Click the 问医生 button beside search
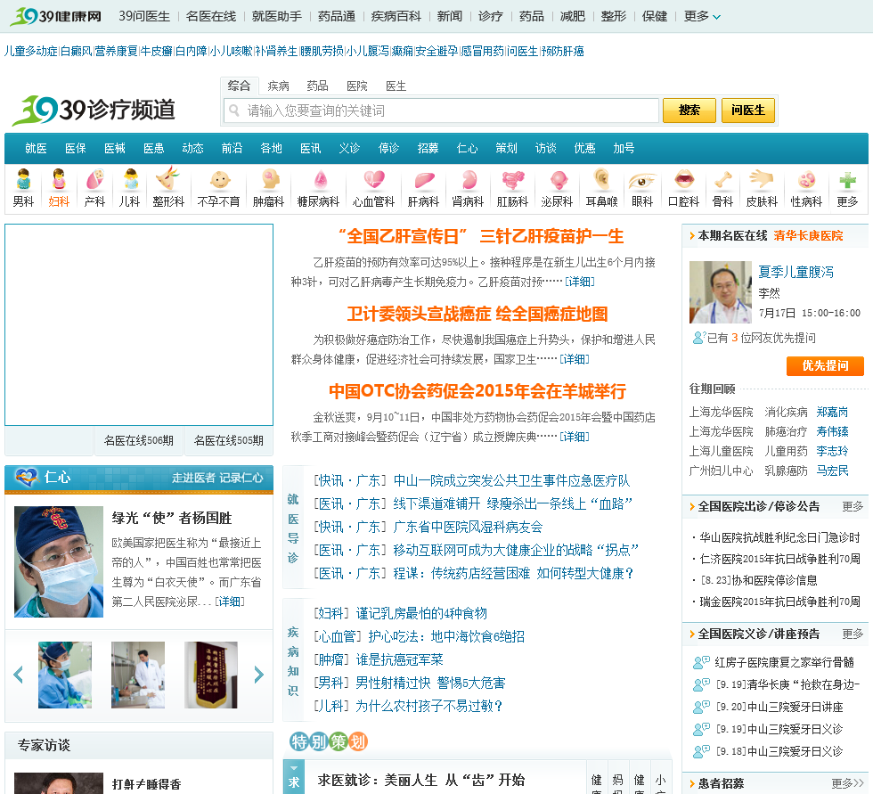This screenshot has height=794, width=873. click(747, 111)
